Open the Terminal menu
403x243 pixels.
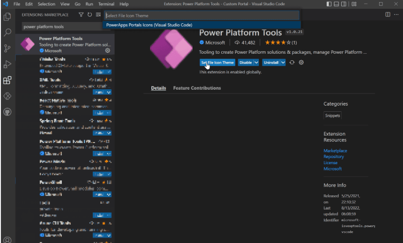(x=106, y=4)
